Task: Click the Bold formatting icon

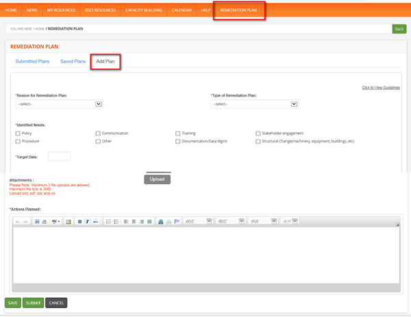Action: point(80,222)
